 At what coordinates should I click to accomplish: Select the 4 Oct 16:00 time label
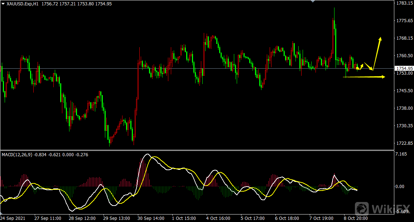pos(218,218)
